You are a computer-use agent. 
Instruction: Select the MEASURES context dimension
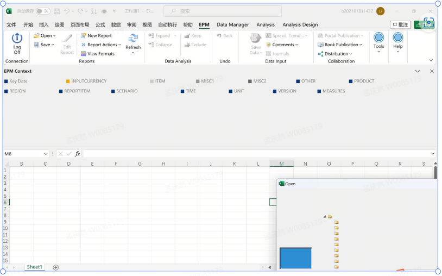click(x=331, y=91)
